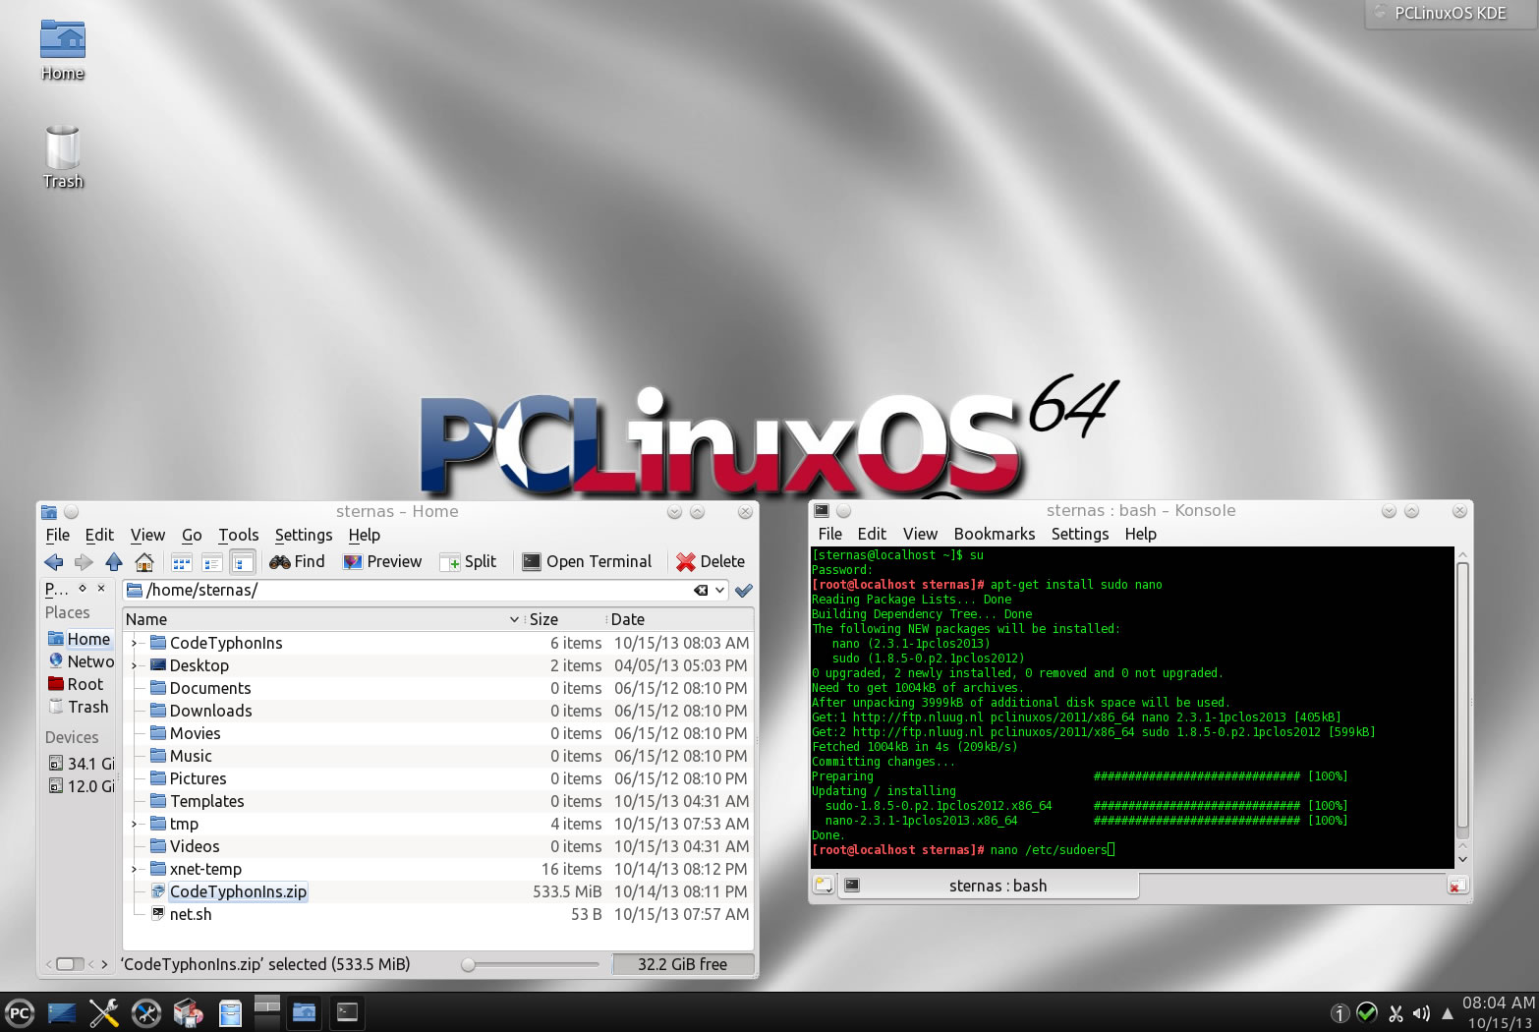Screen dimensions: 1539x1032
Task: Click Delete in the Dolphin toolbar
Action: click(711, 562)
